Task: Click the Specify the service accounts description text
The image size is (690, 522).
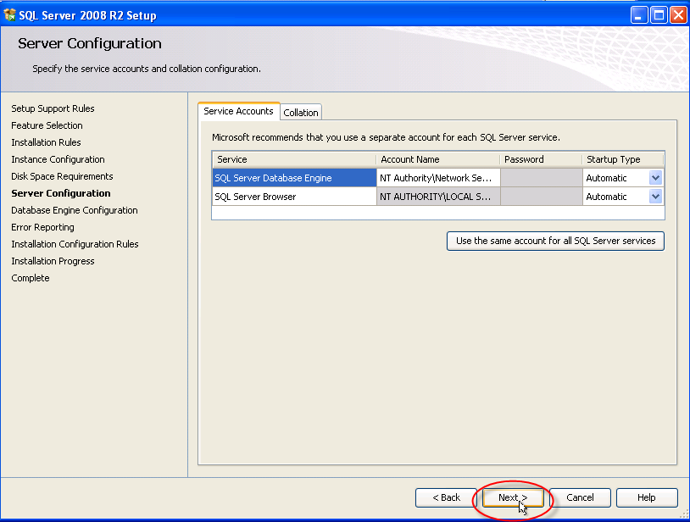Action: pos(147,69)
